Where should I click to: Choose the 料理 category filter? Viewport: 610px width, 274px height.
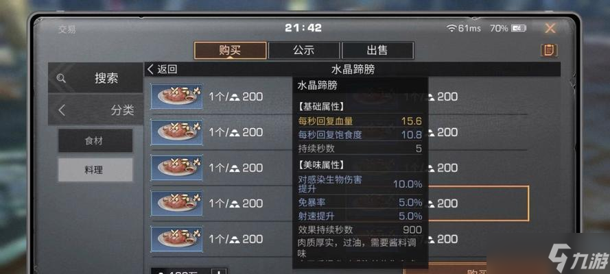click(95, 170)
